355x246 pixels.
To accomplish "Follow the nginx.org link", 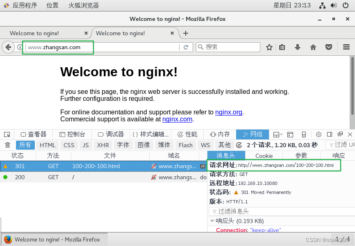I will [x=228, y=112].
